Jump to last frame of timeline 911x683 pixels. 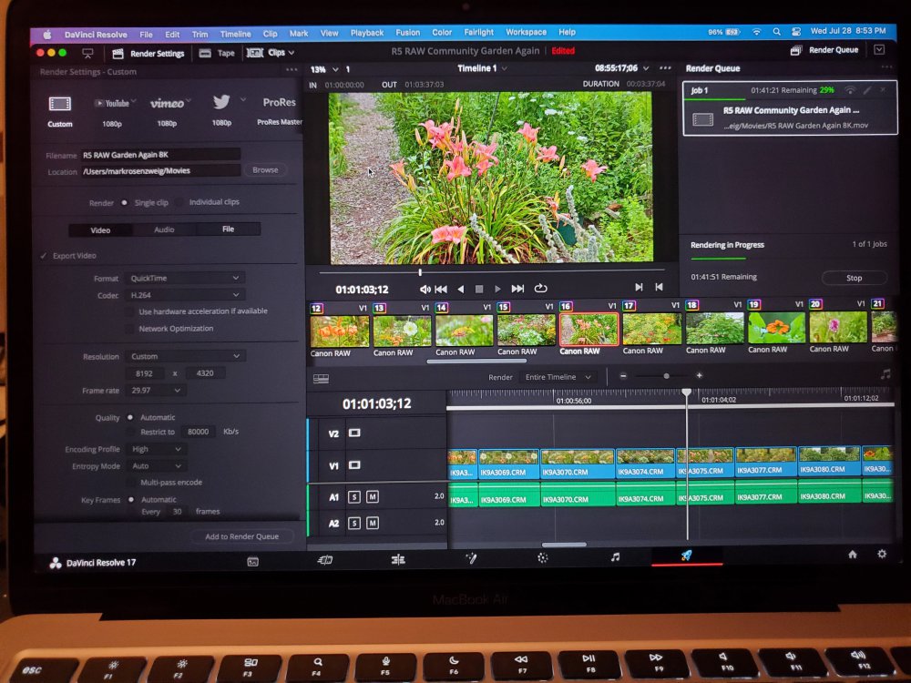[517, 288]
